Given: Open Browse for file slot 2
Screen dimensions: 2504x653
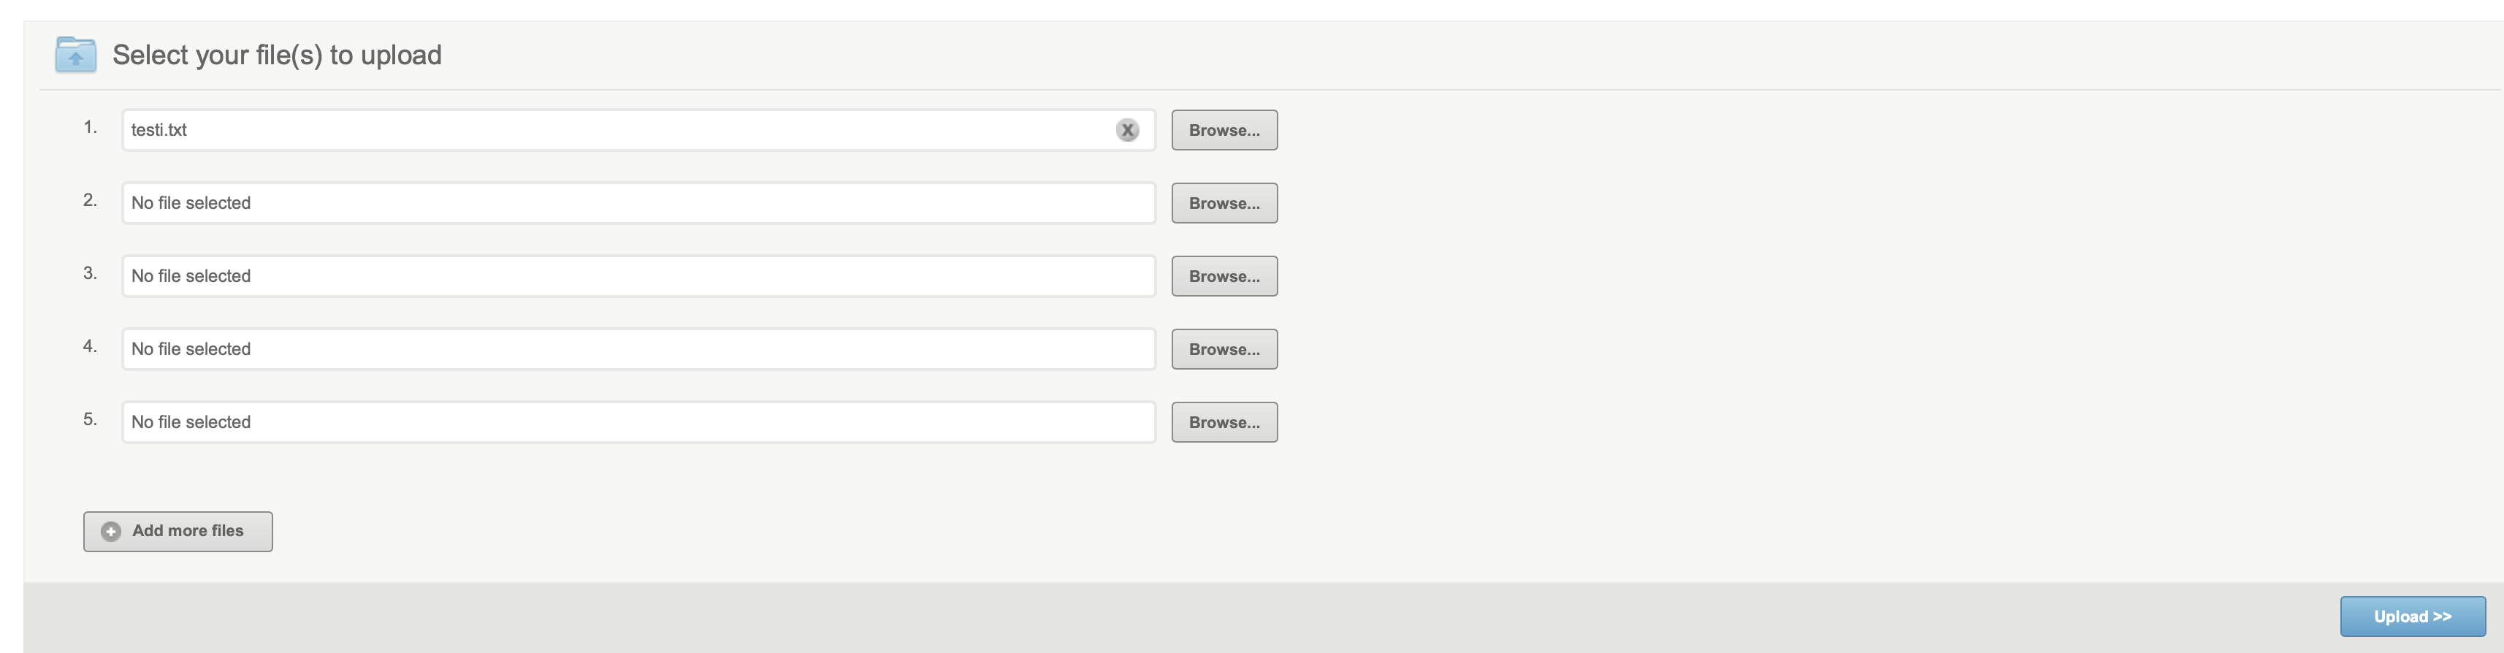Looking at the screenshot, I should click(1224, 203).
